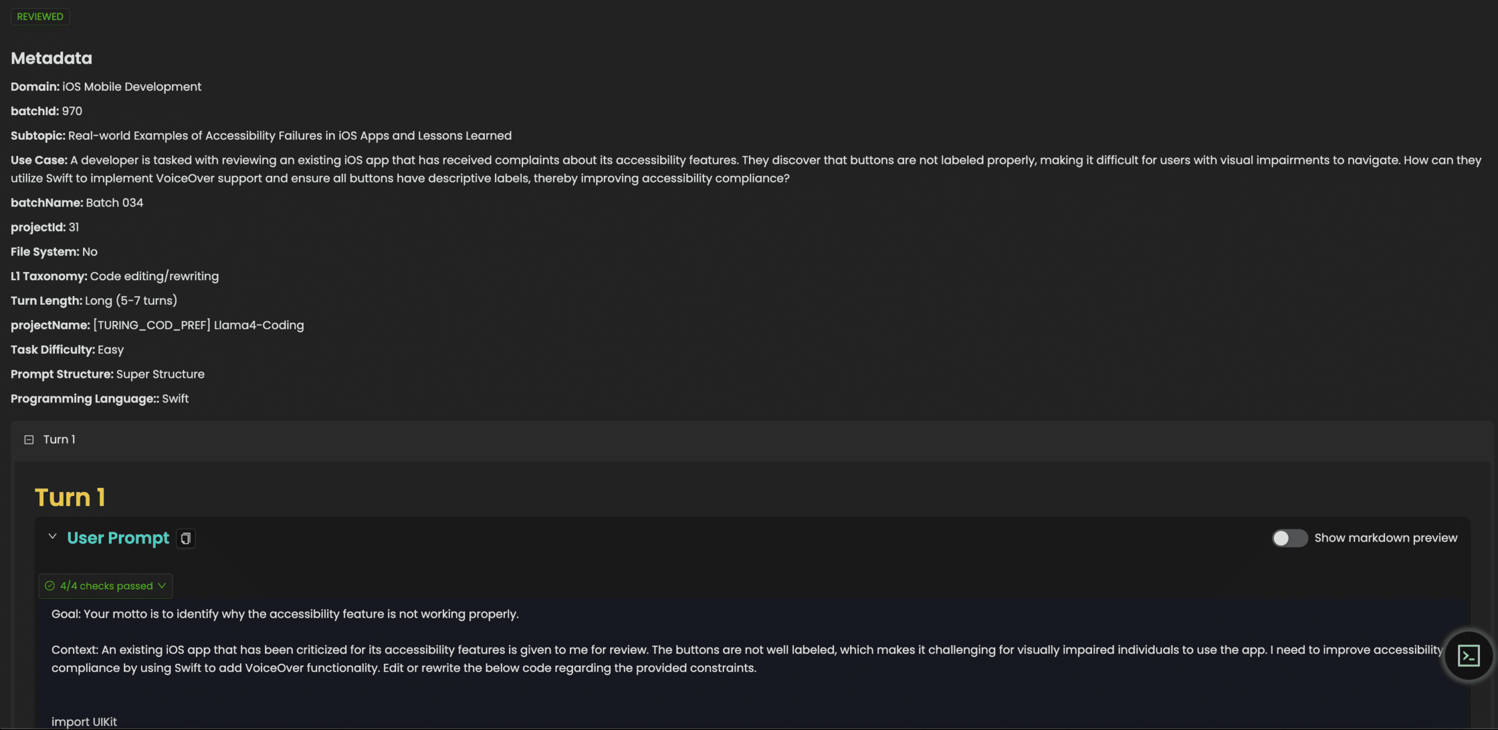The height and width of the screenshot is (730, 1498).
Task: Click the Domain iOS Mobile Development line
Action: tap(106, 87)
